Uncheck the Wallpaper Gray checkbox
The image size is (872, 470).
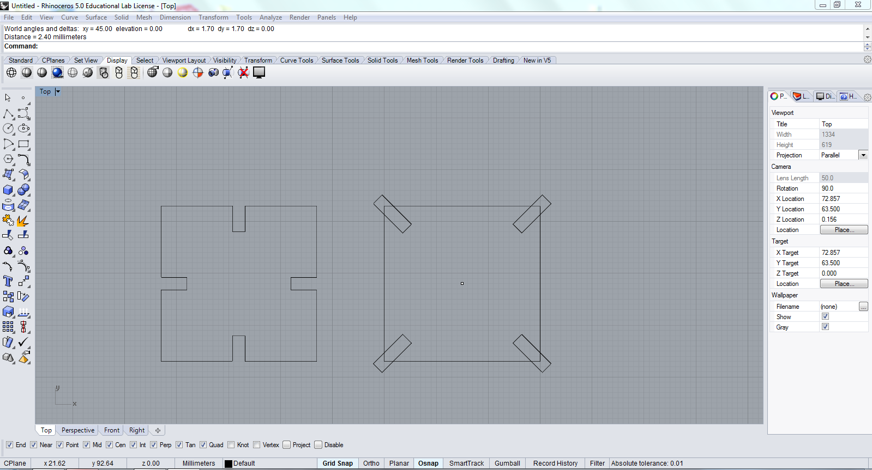pyautogui.click(x=825, y=327)
